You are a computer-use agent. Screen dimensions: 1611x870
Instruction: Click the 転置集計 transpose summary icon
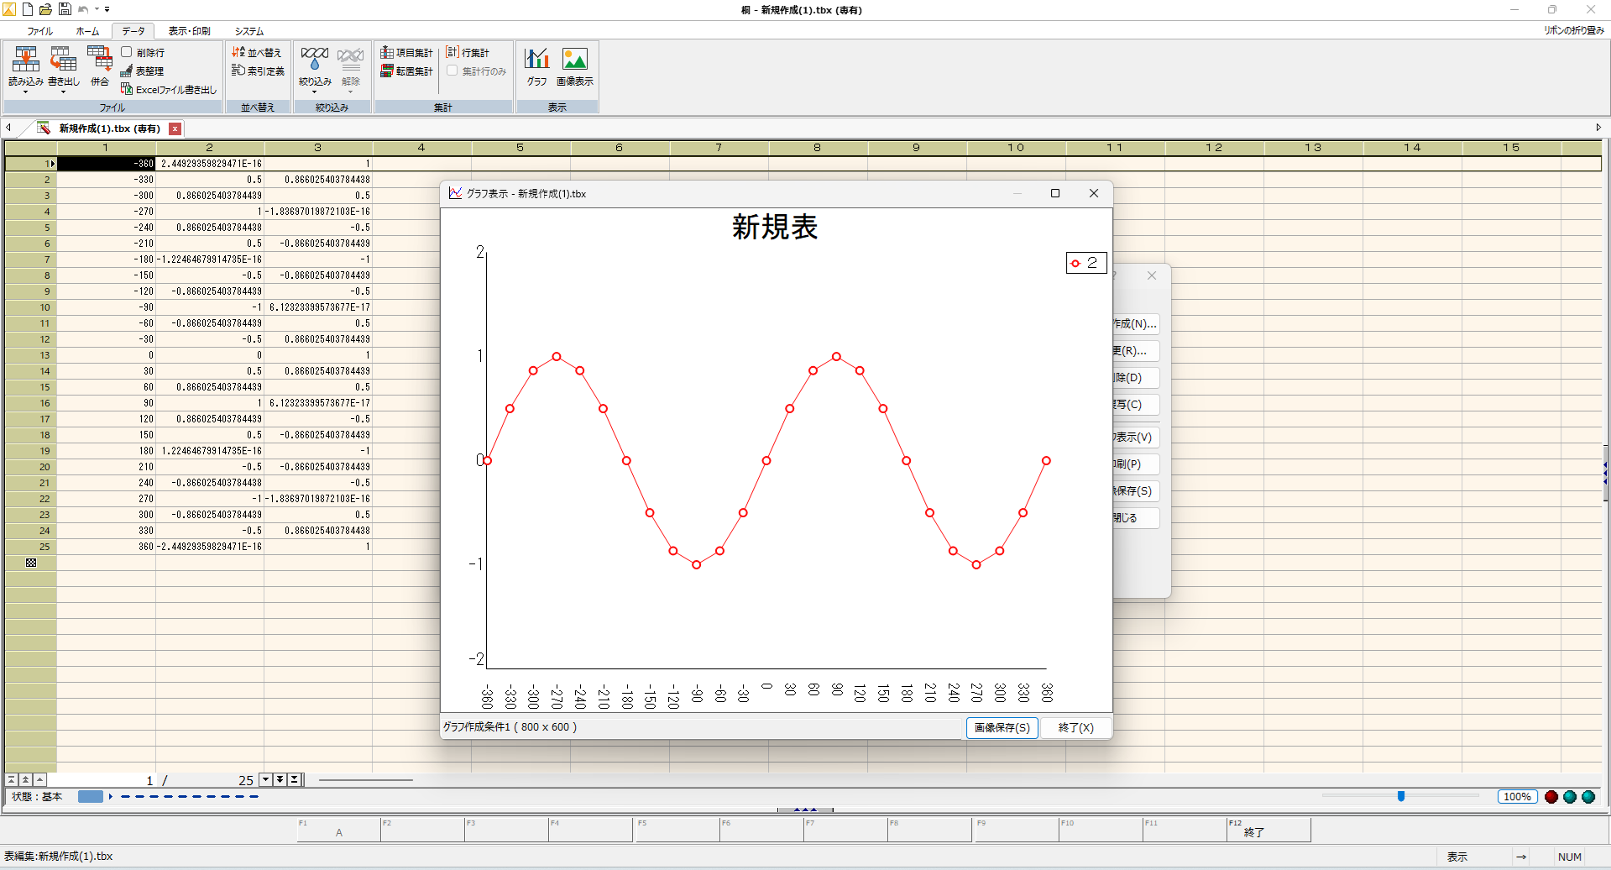[406, 71]
